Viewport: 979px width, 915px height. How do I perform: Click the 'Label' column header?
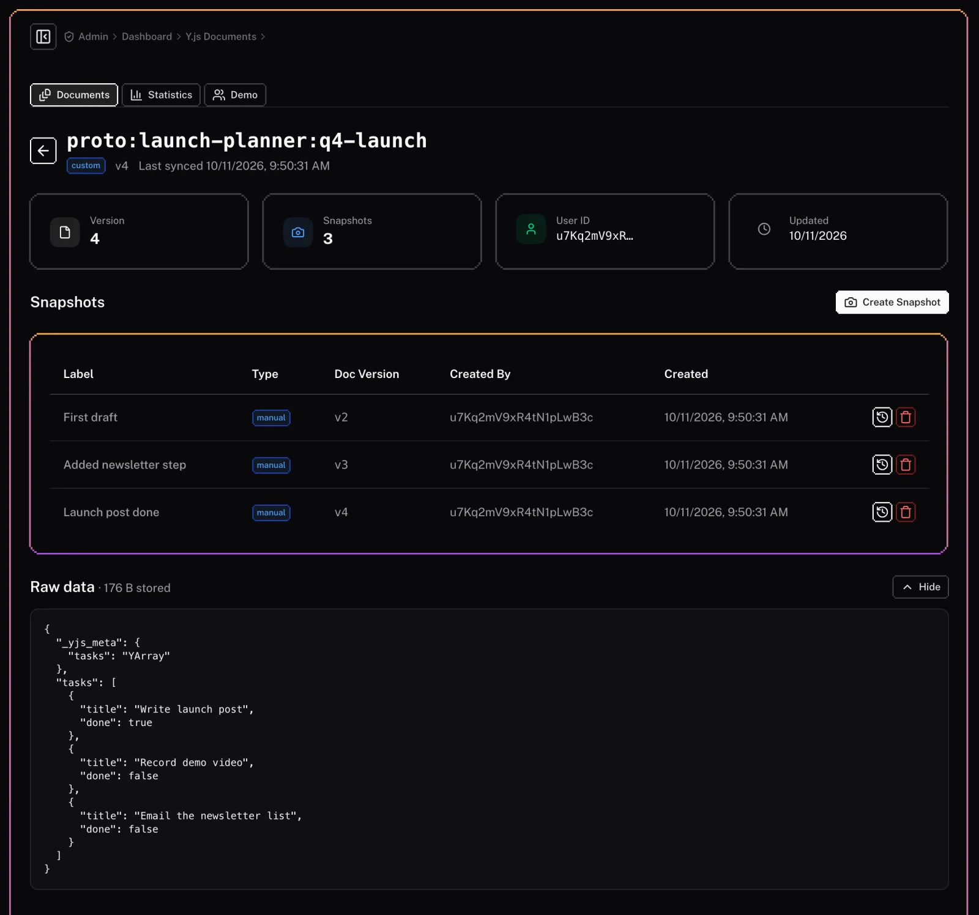click(78, 374)
